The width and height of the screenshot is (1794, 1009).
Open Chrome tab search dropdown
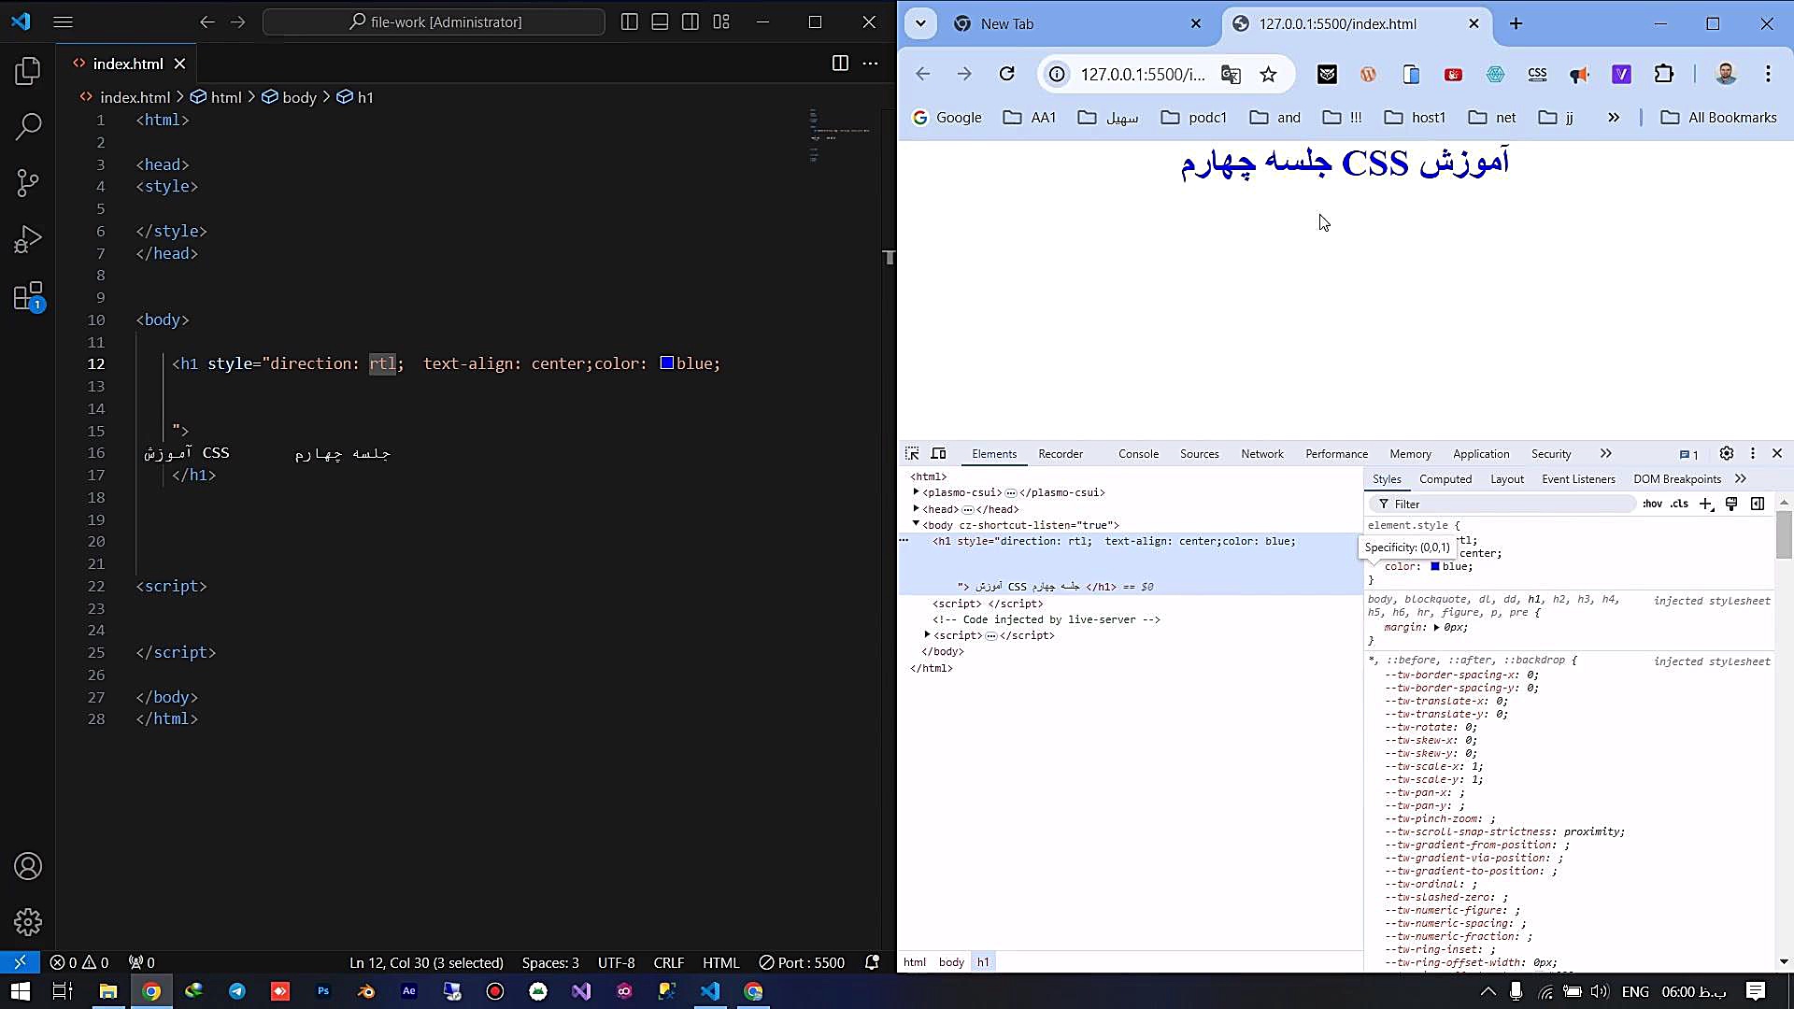[920, 23]
